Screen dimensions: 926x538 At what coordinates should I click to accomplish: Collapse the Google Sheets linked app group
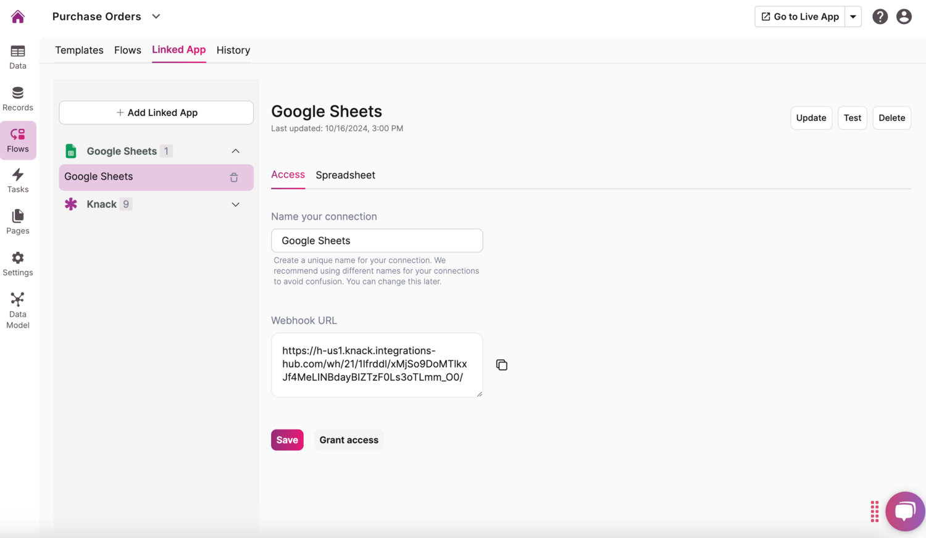[235, 151]
